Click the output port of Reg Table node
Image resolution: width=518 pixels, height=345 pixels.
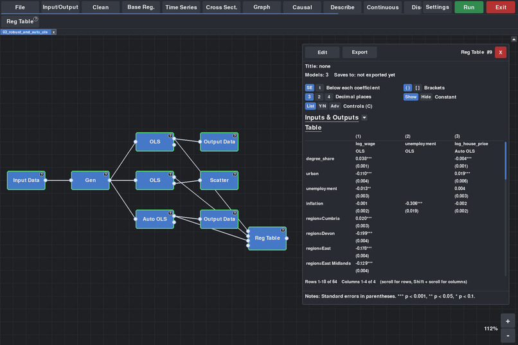tap(287, 238)
